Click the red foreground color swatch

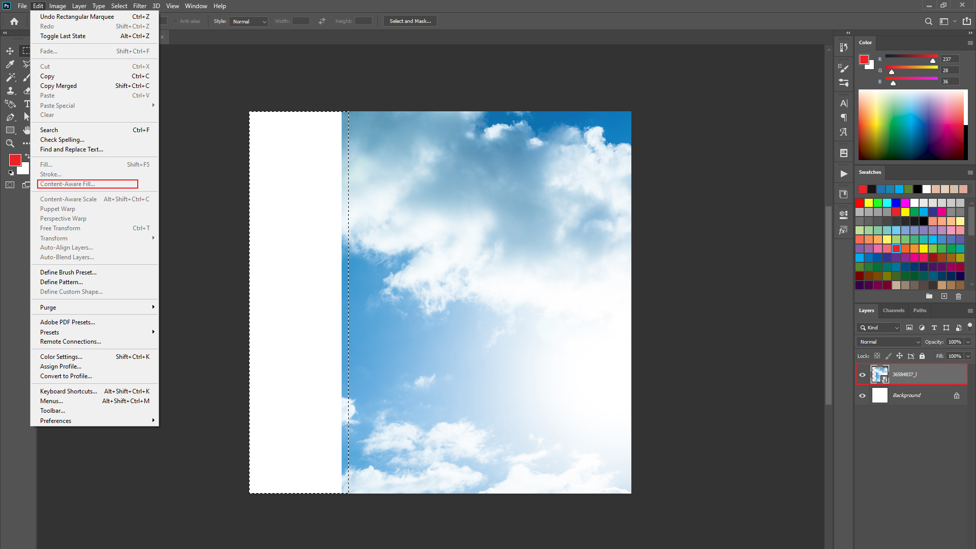pyautogui.click(x=14, y=160)
